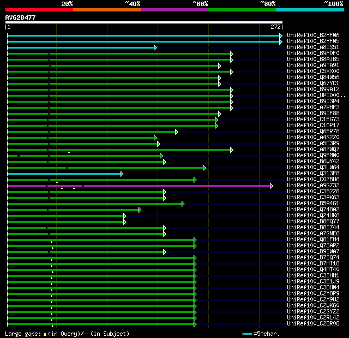Click the purple arrowhead of the UniRef100_A9G732 alignment
349x338 pixels.
[272, 186]
